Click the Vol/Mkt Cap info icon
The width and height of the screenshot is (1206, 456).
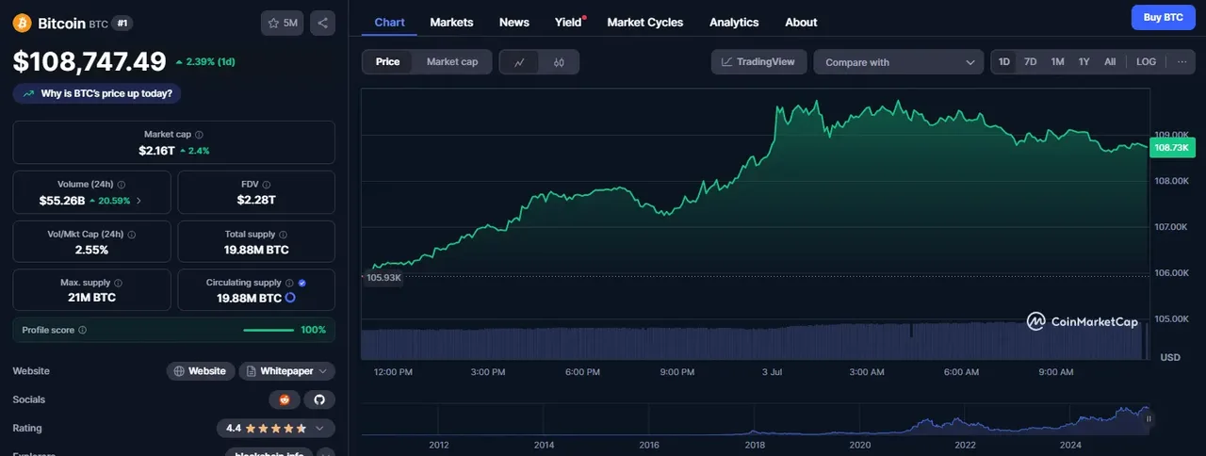pyautogui.click(x=131, y=235)
